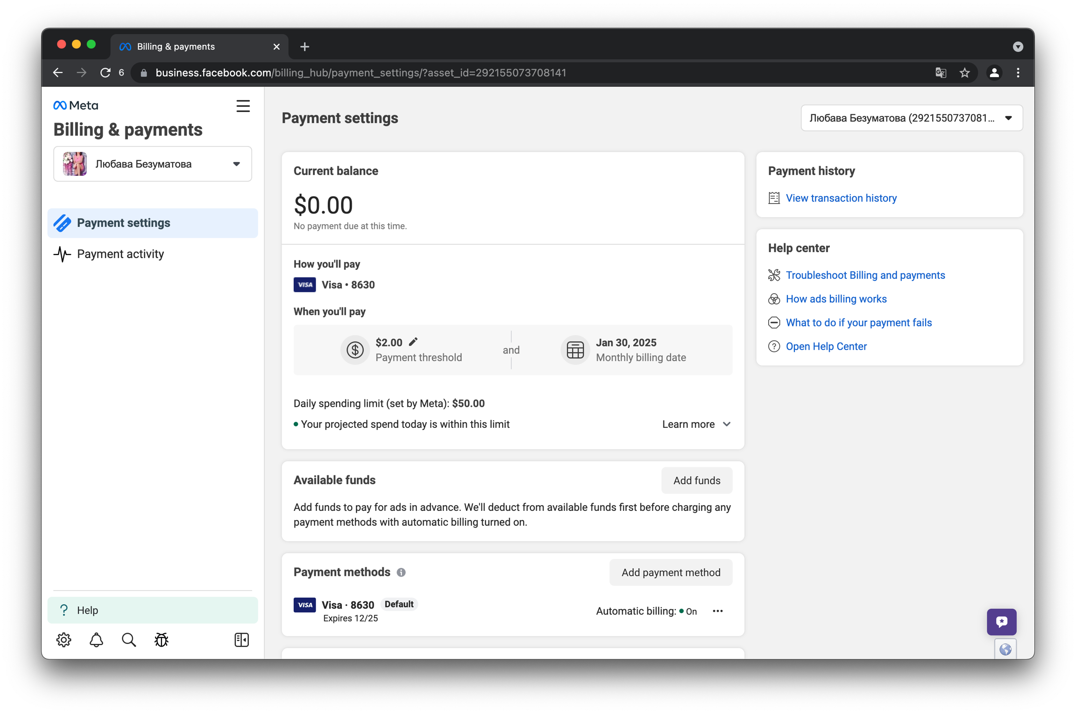
Task: Open the purple chat feedback button
Action: pyautogui.click(x=1001, y=622)
